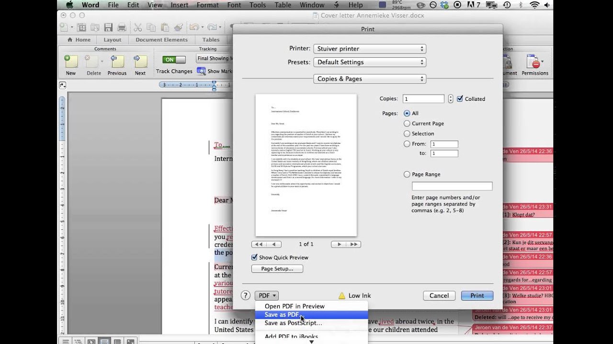Go to first preview page button
613x344 pixels.
[x=259, y=244]
